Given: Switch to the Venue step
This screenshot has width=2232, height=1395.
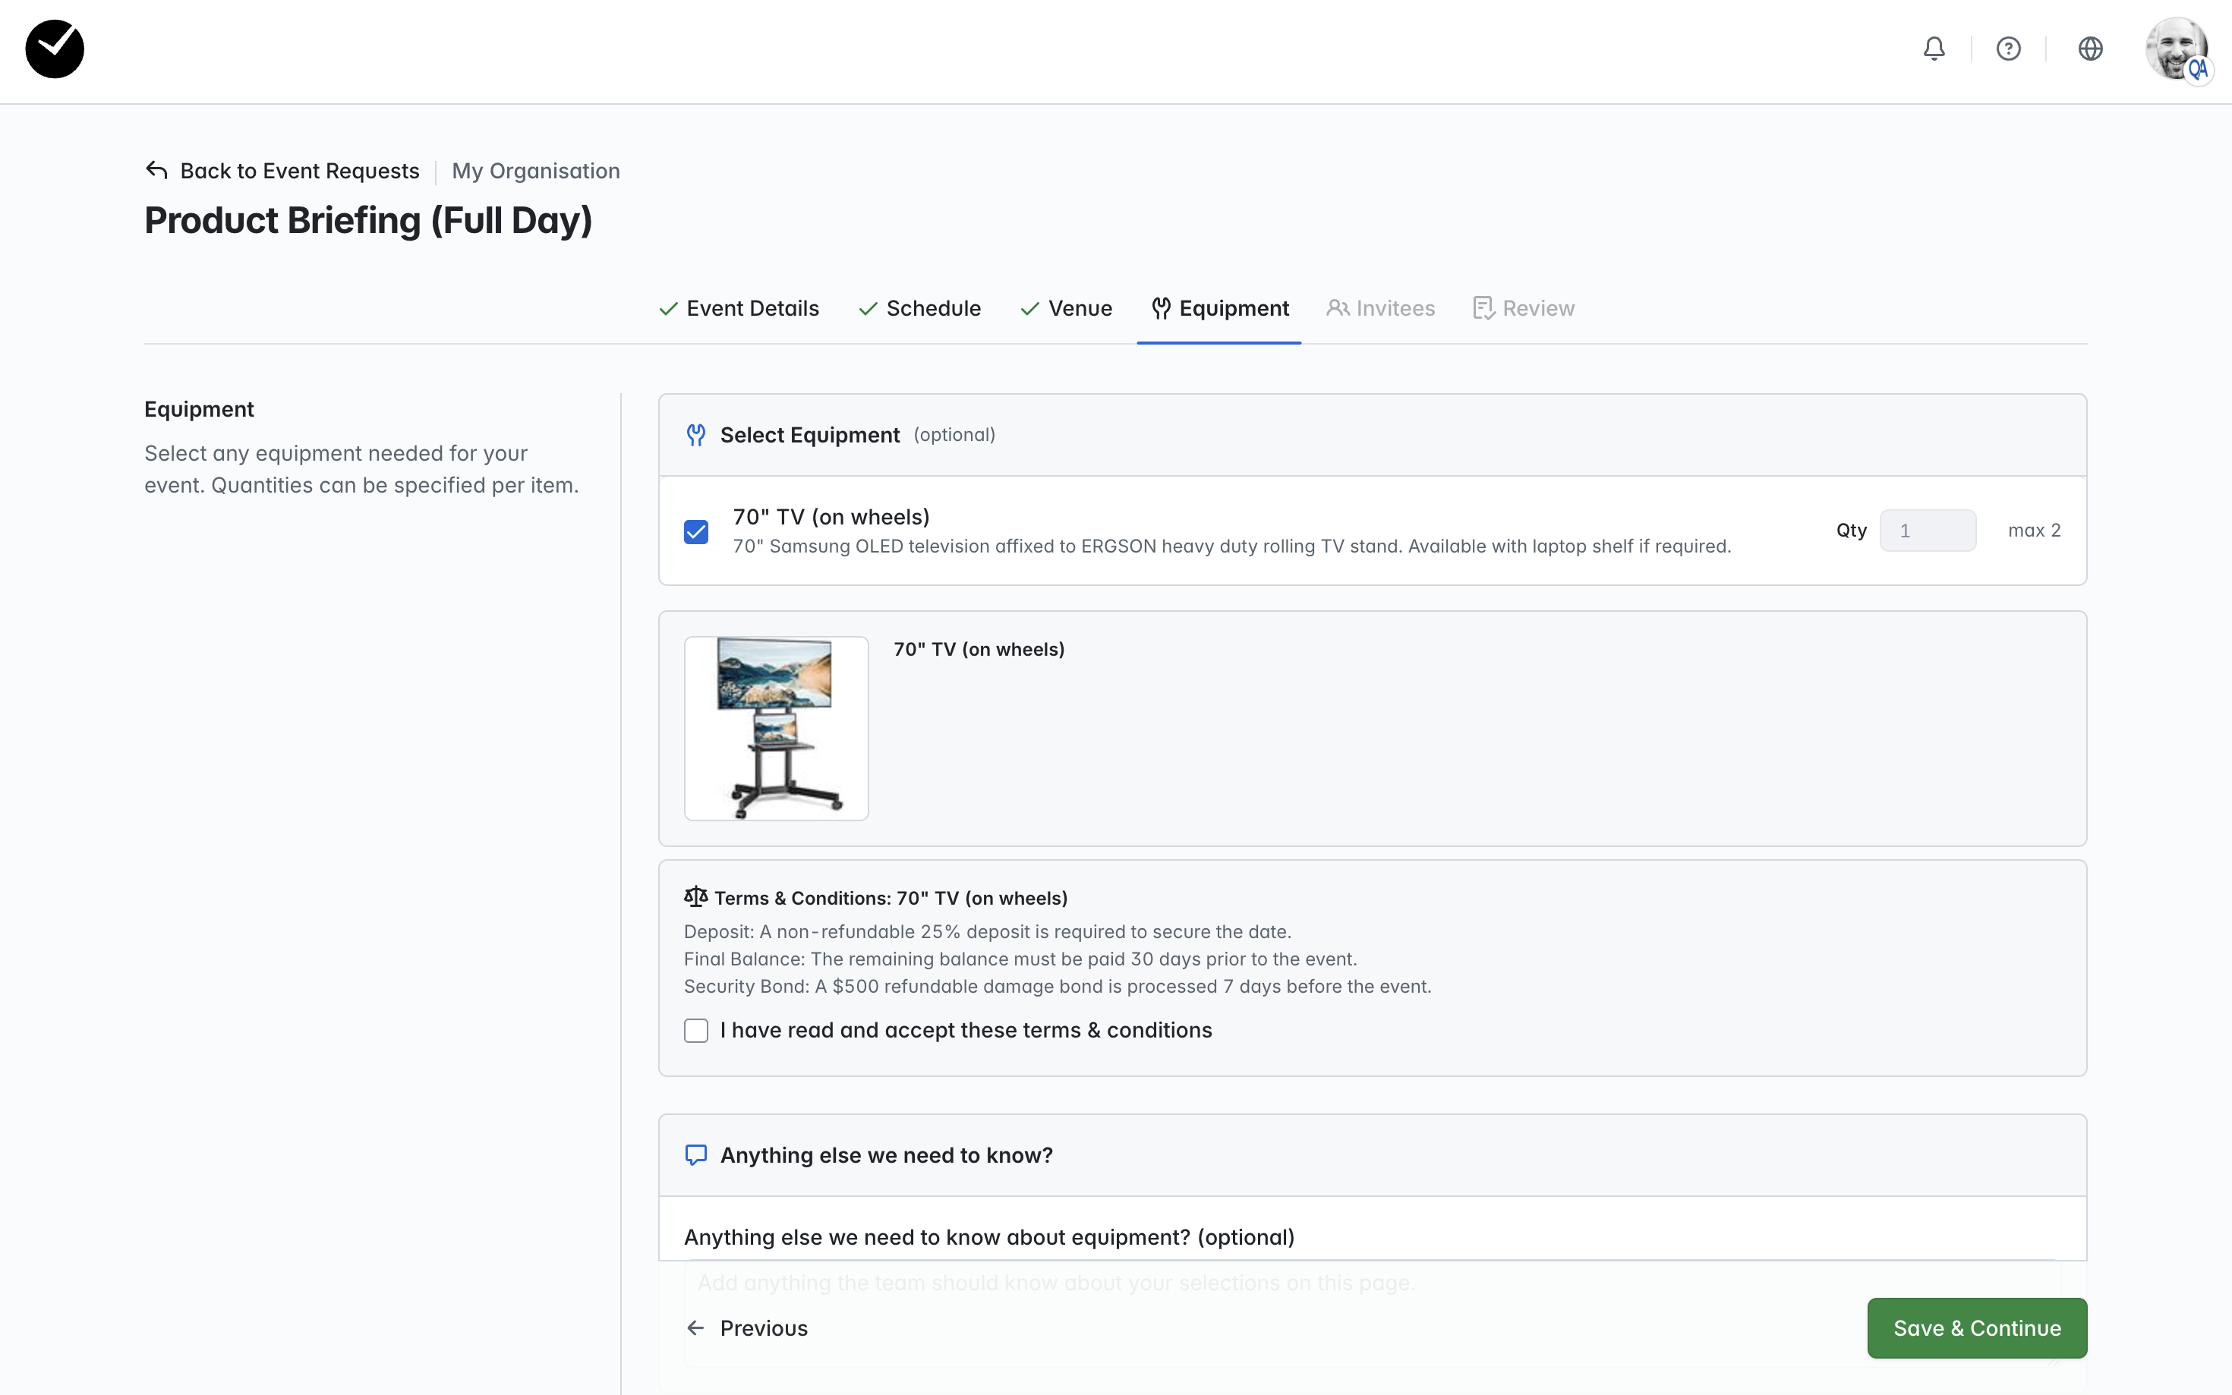Looking at the screenshot, I should [1066, 308].
